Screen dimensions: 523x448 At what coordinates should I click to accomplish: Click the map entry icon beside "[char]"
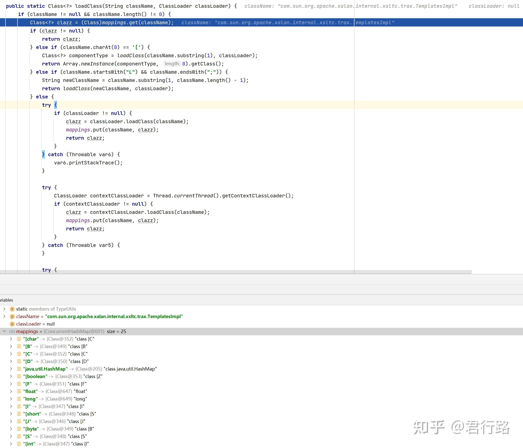tap(19, 339)
